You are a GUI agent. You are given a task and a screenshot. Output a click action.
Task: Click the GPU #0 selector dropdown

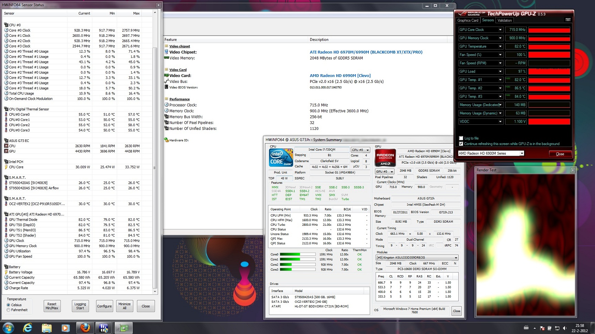(385, 171)
